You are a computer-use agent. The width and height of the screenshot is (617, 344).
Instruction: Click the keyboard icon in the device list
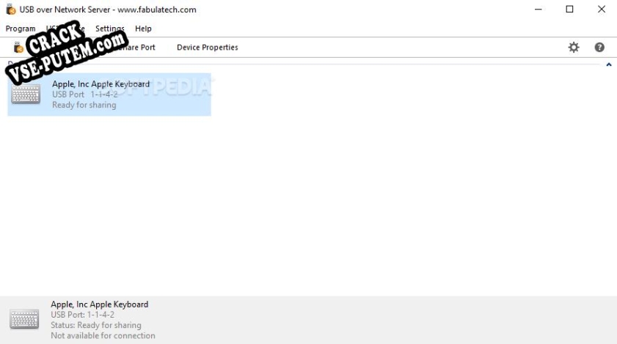(x=26, y=94)
